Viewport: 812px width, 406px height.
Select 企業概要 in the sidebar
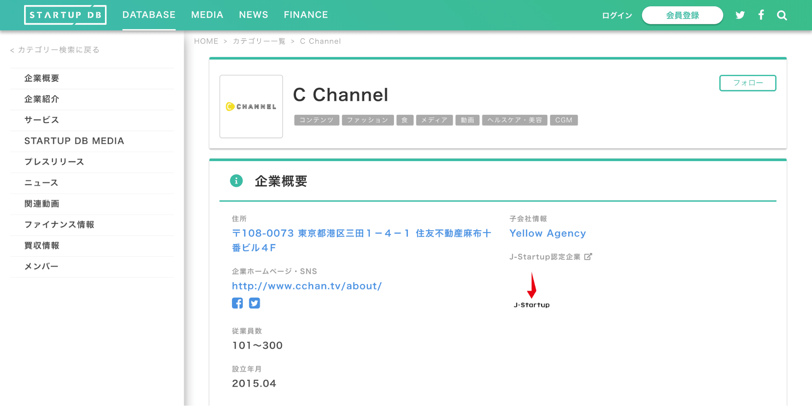92,78
